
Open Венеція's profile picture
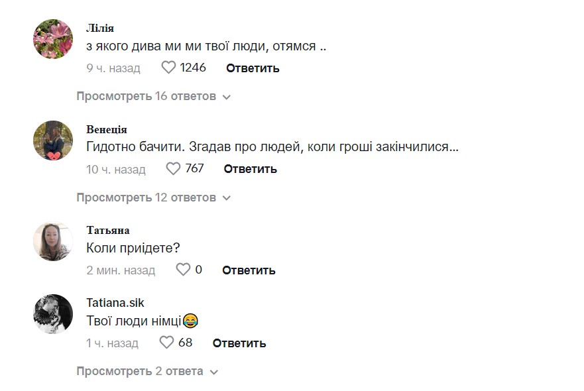(52, 140)
